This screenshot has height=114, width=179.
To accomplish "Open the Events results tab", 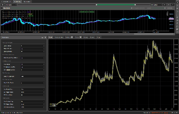I will (92, 37).
